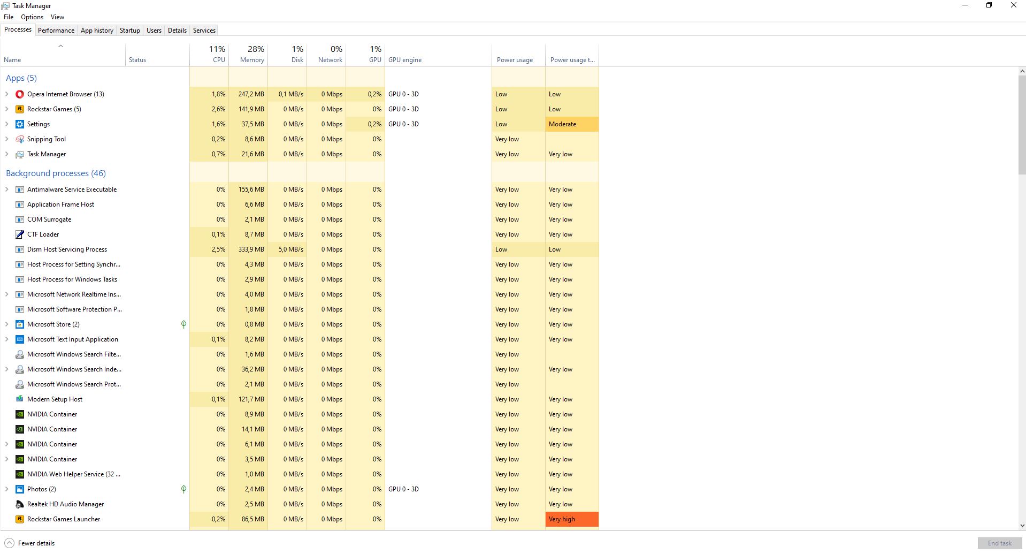Sort by the GPU engine column header
Screen dimensions: 1026x554
click(438, 55)
